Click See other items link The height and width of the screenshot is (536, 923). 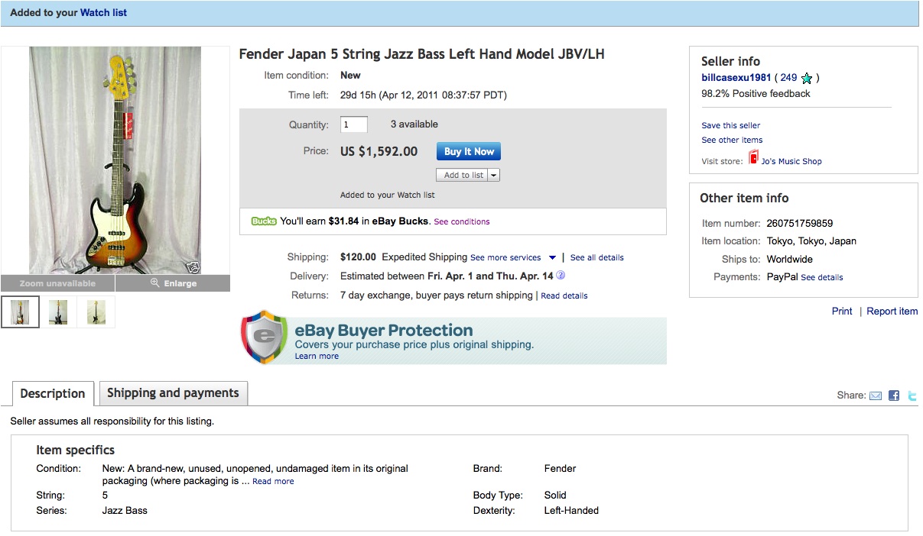pyautogui.click(x=732, y=140)
